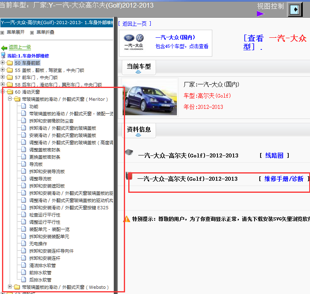Expand the 50 车身前部 tree node
Viewport: 310px width, 294px height.
click(x=2, y=63)
